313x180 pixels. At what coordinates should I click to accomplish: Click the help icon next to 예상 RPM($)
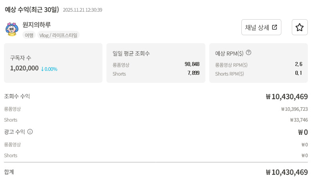249,53
